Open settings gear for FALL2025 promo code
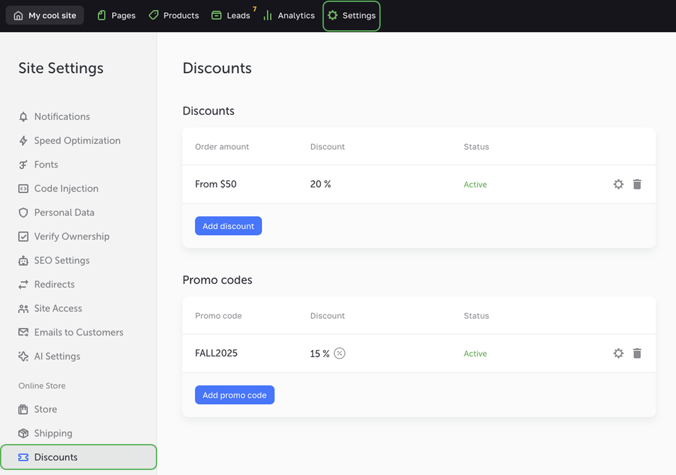676x475 pixels. point(618,353)
